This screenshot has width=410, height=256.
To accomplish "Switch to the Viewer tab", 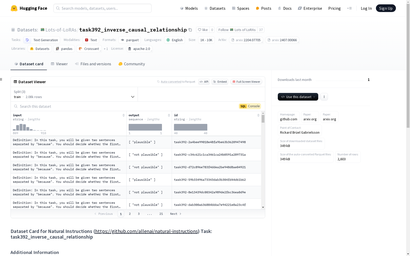I will pyautogui.click(x=59, y=64).
